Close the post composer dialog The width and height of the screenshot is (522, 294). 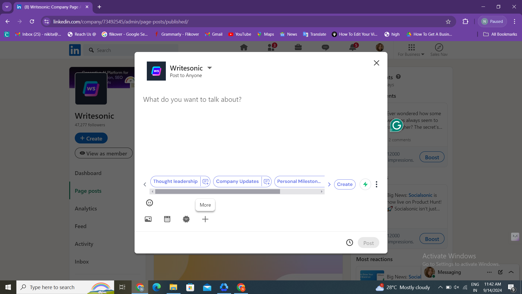[x=377, y=63]
